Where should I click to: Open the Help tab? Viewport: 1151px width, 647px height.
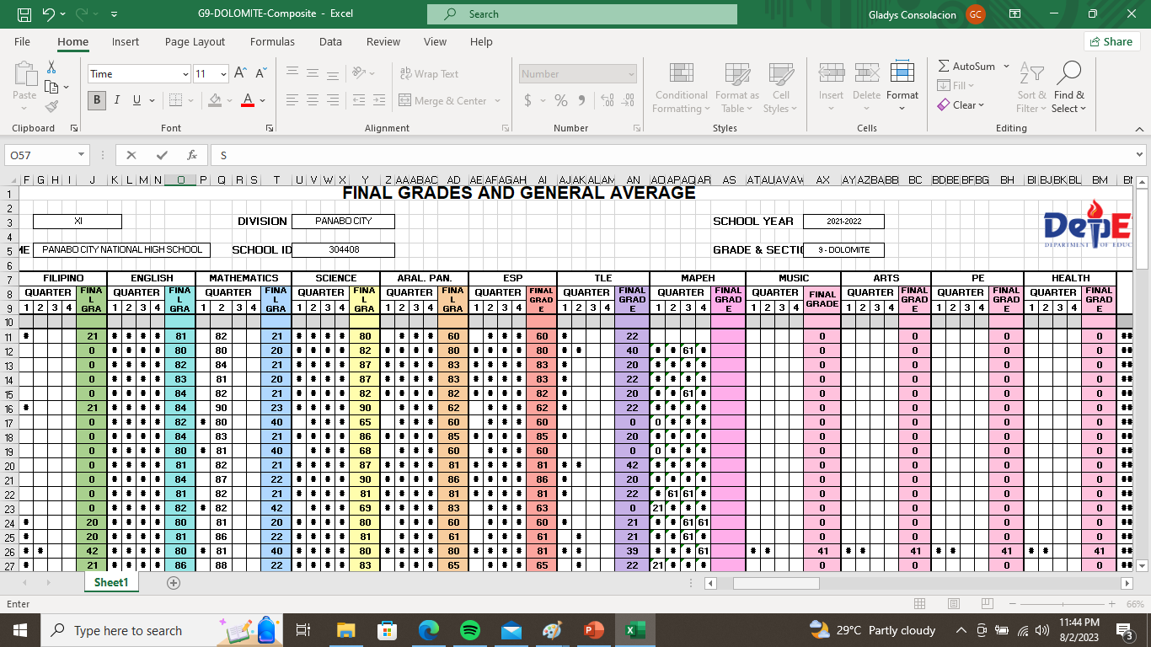(481, 41)
